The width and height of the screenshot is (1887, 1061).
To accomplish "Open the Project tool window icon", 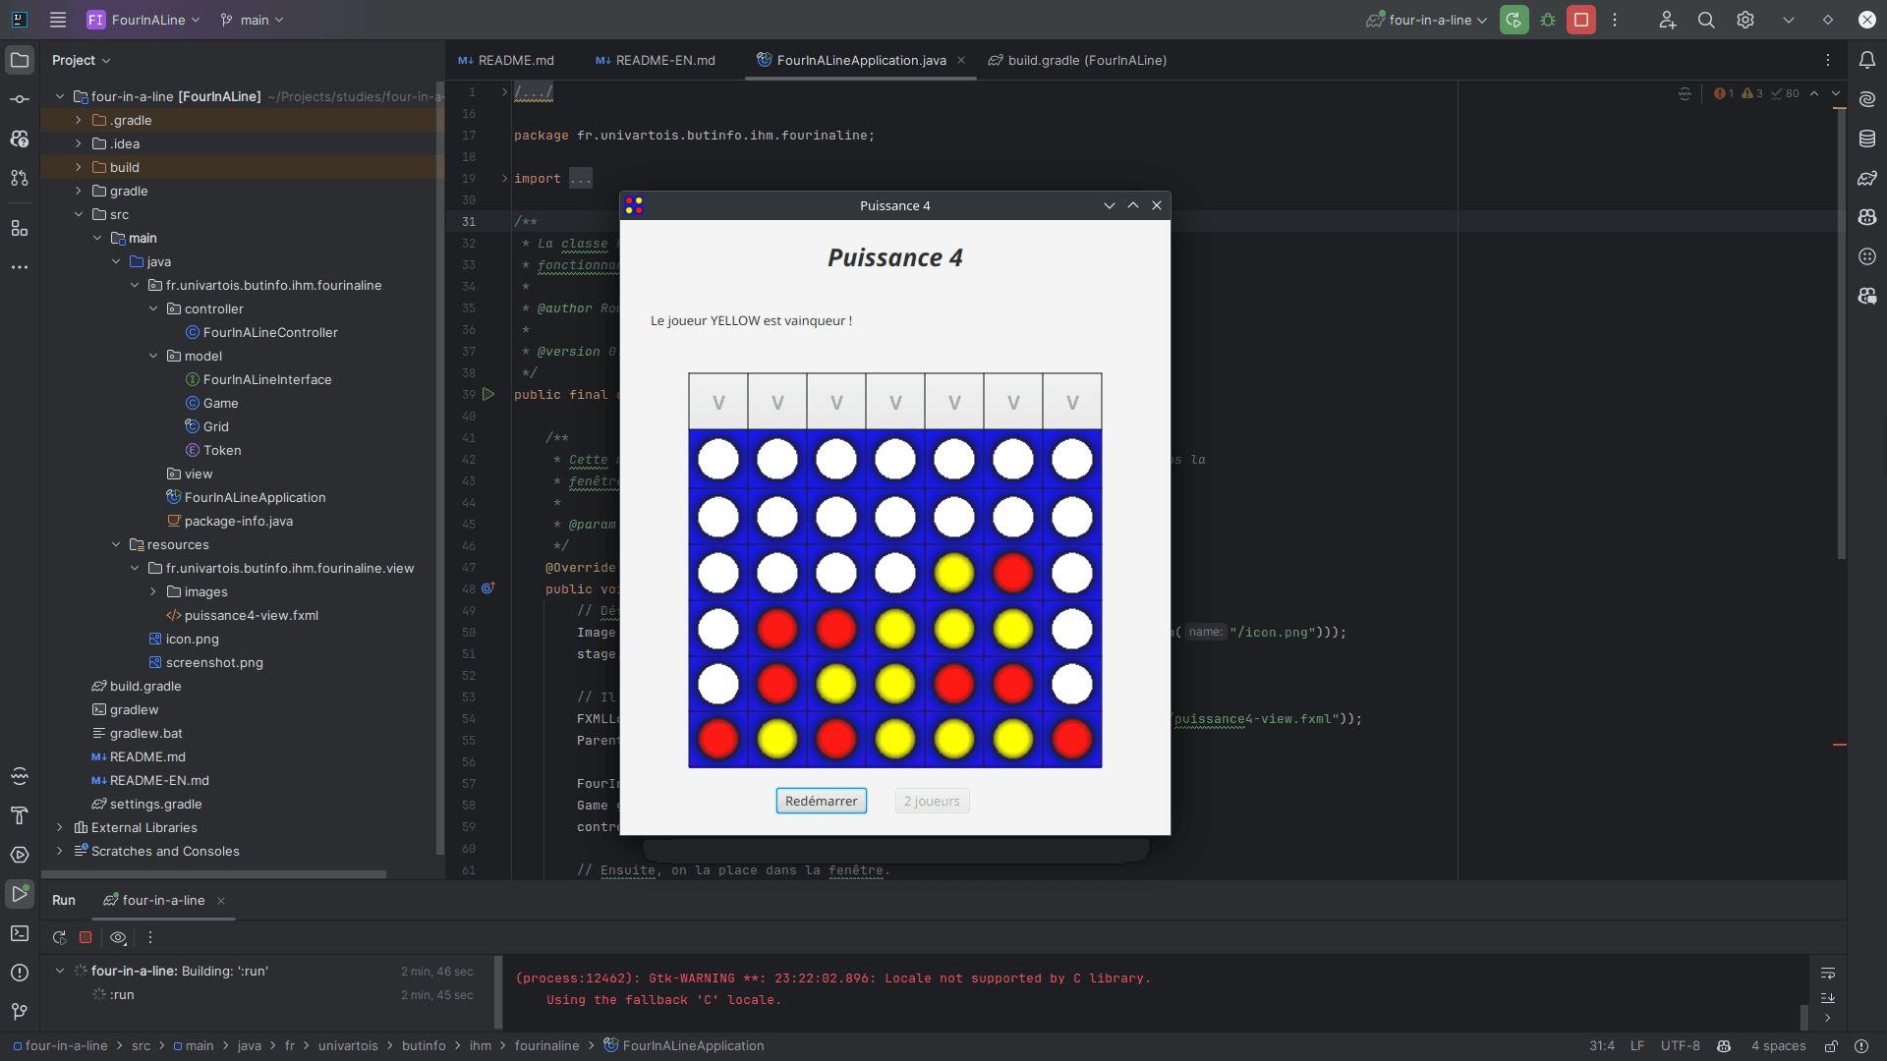I will click(20, 60).
